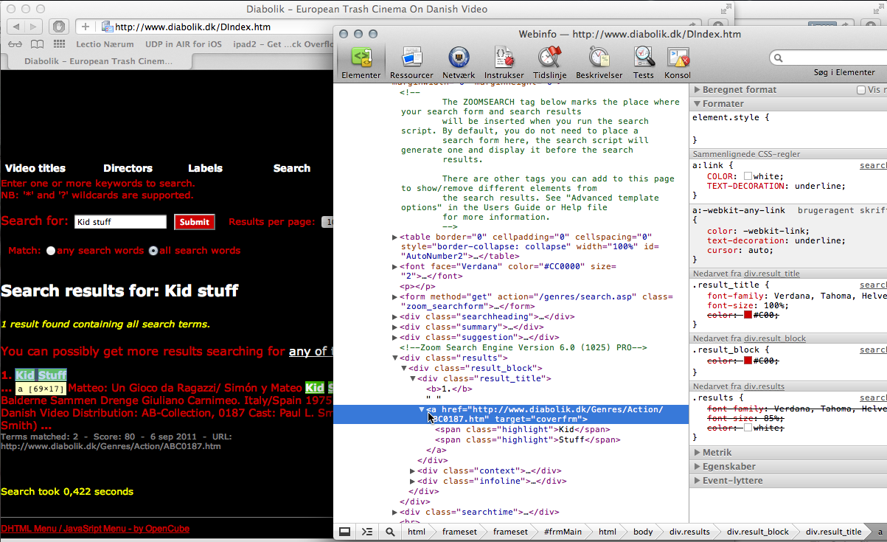Click Safari's back arrow button
The width and height of the screenshot is (887, 542).
coord(16,27)
